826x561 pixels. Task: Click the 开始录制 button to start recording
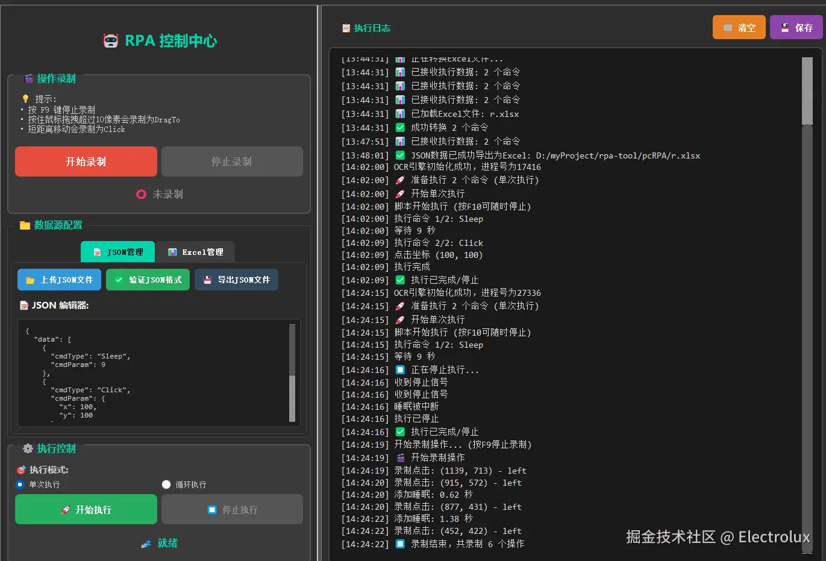(86, 161)
